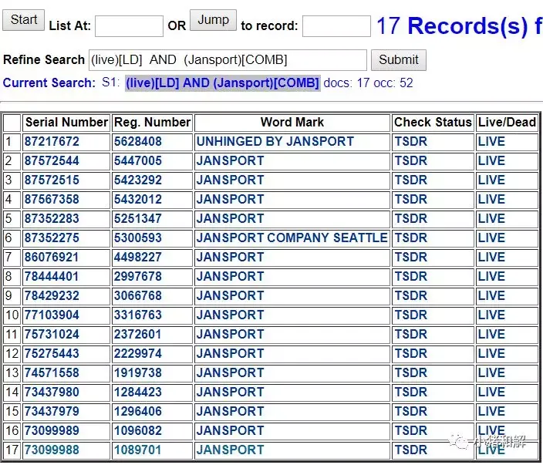Open highlighted current search query S1
543x465 pixels.
(x=223, y=83)
